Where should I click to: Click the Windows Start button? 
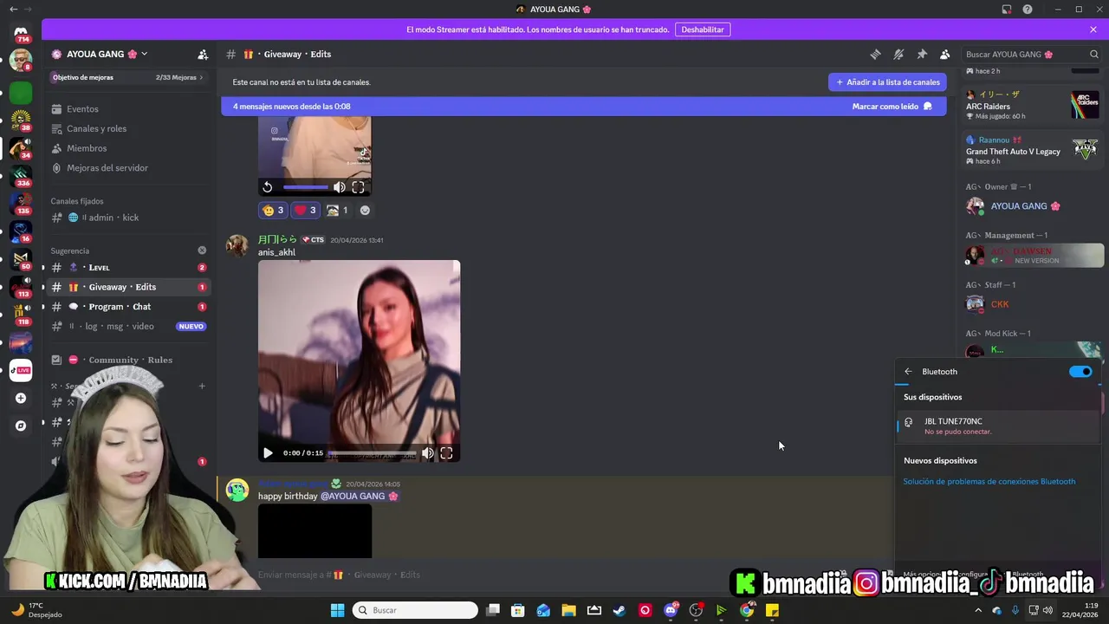click(338, 610)
